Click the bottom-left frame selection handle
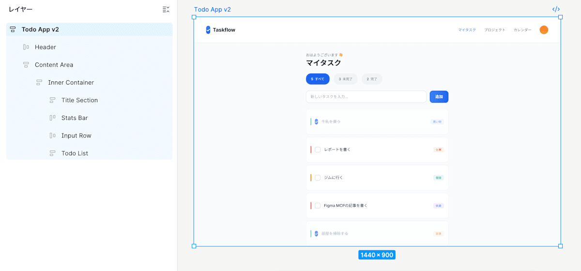581x271 pixels. (x=194, y=246)
